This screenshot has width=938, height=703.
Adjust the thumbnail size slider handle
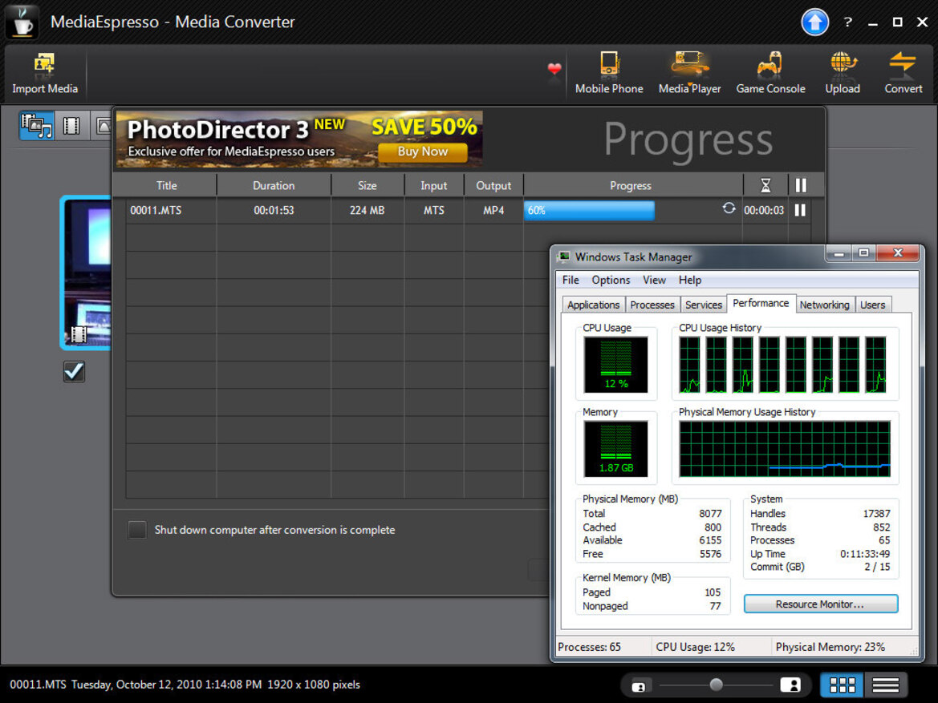716,685
